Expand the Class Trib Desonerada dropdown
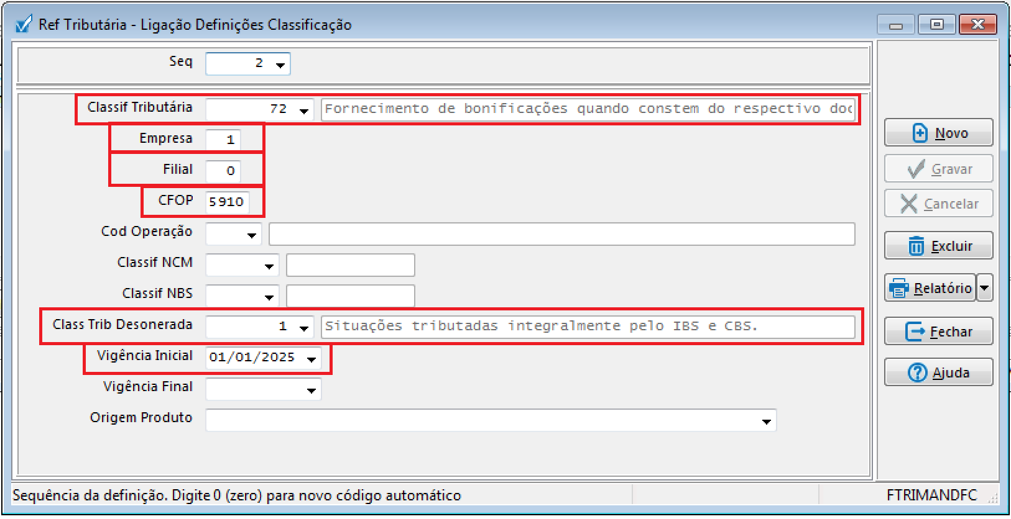The height and width of the screenshot is (519, 1011). point(304,328)
